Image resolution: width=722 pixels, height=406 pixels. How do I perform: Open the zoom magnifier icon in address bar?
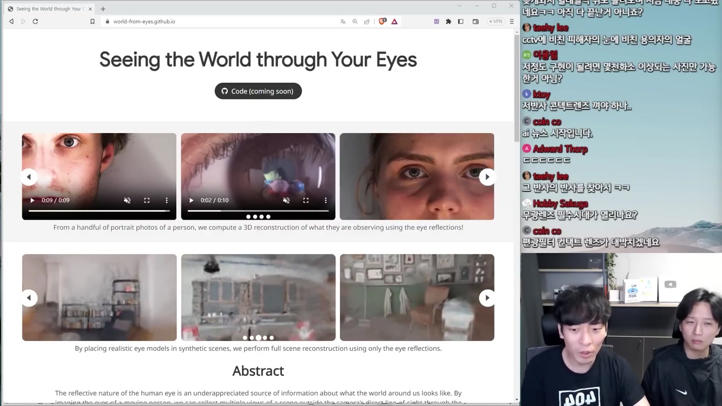pyautogui.click(x=355, y=21)
